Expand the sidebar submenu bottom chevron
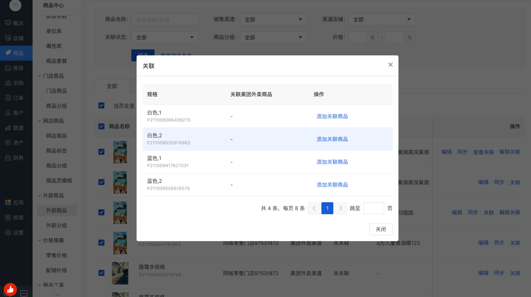Screen dimensions: 531x297 click(x=57, y=294)
